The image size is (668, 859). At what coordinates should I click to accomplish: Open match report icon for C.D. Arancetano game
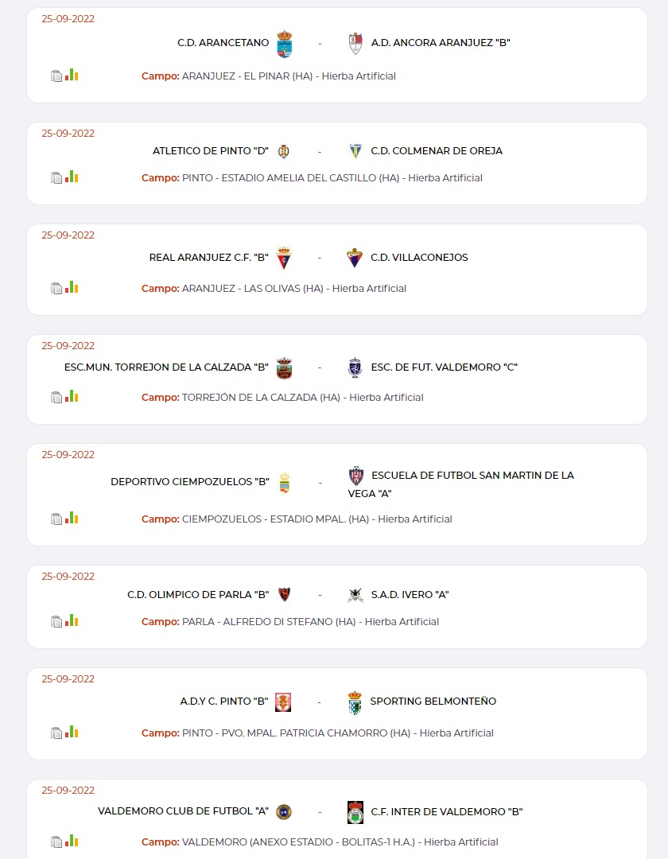(56, 76)
